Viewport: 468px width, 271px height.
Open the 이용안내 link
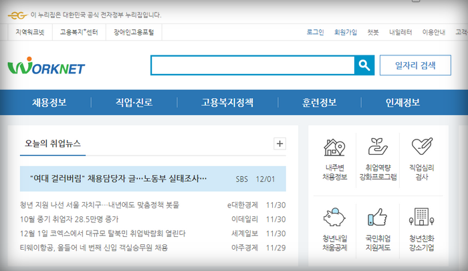click(x=434, y=32)
